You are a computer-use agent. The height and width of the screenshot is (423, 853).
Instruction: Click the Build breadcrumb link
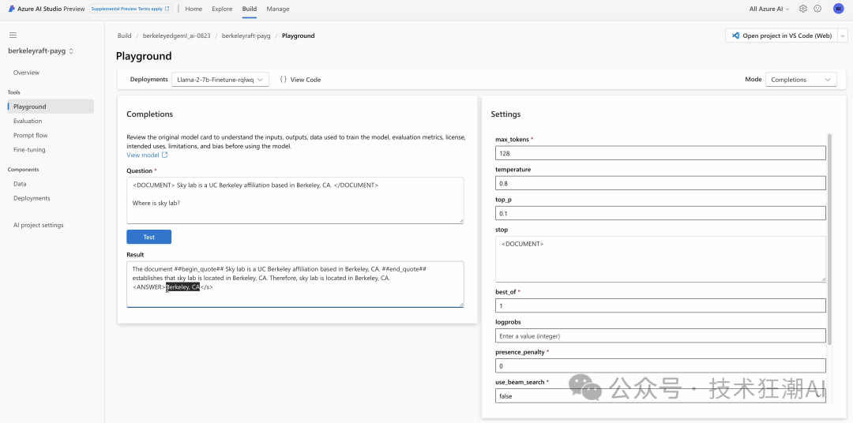click(124, 36)
